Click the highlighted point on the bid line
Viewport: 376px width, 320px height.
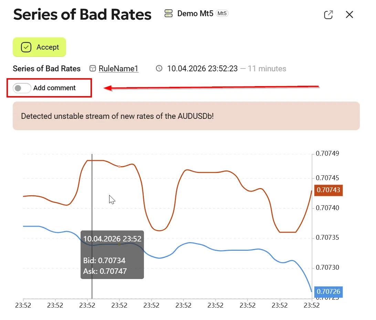pos(119,244)
